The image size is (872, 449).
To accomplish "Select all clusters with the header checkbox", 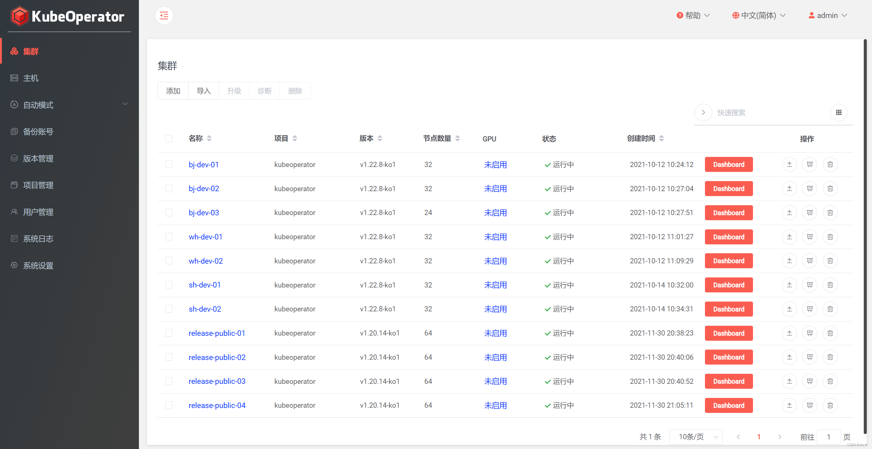I will pyautogui.click(x=169, y=138).
